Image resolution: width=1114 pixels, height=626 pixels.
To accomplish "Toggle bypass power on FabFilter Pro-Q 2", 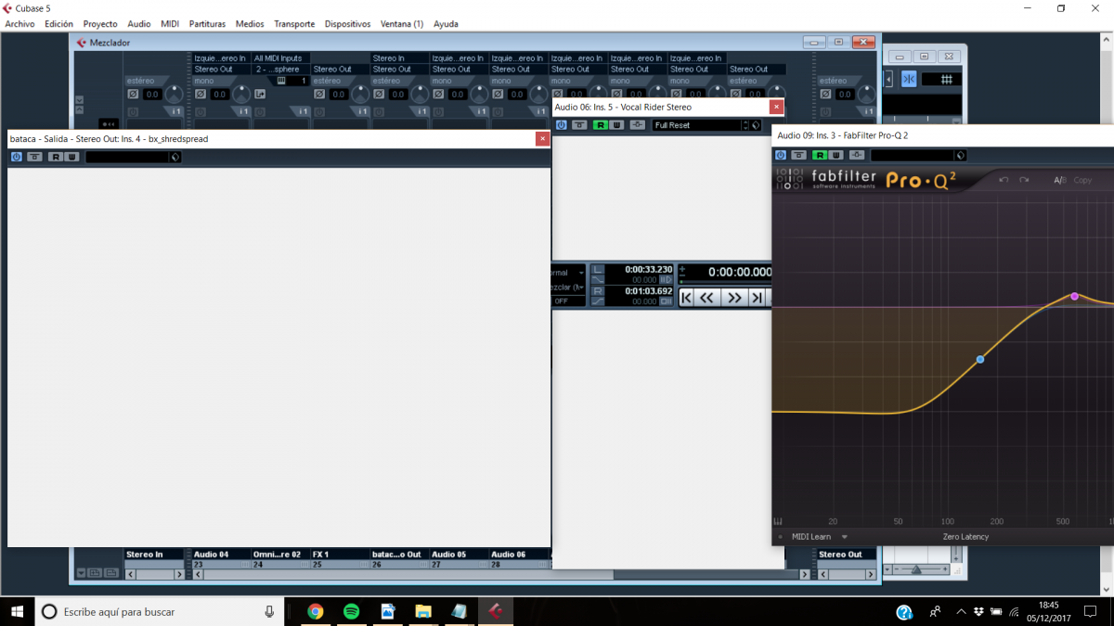I will 781,155.
